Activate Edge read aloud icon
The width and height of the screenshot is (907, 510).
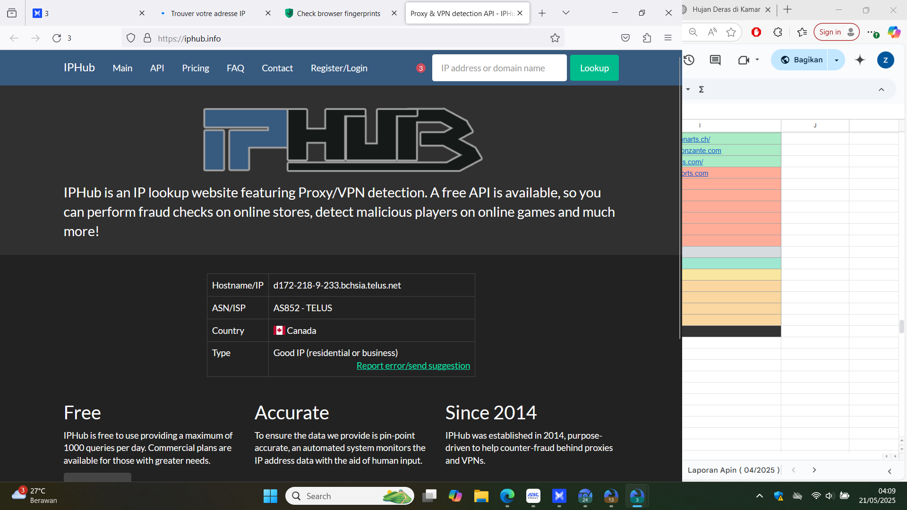(712, 32)
